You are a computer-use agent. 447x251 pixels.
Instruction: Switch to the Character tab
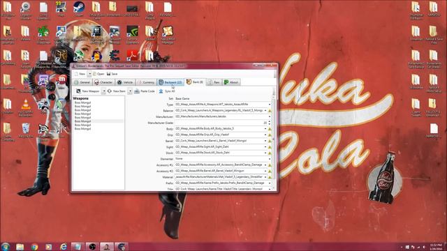[x=103, y=82]
